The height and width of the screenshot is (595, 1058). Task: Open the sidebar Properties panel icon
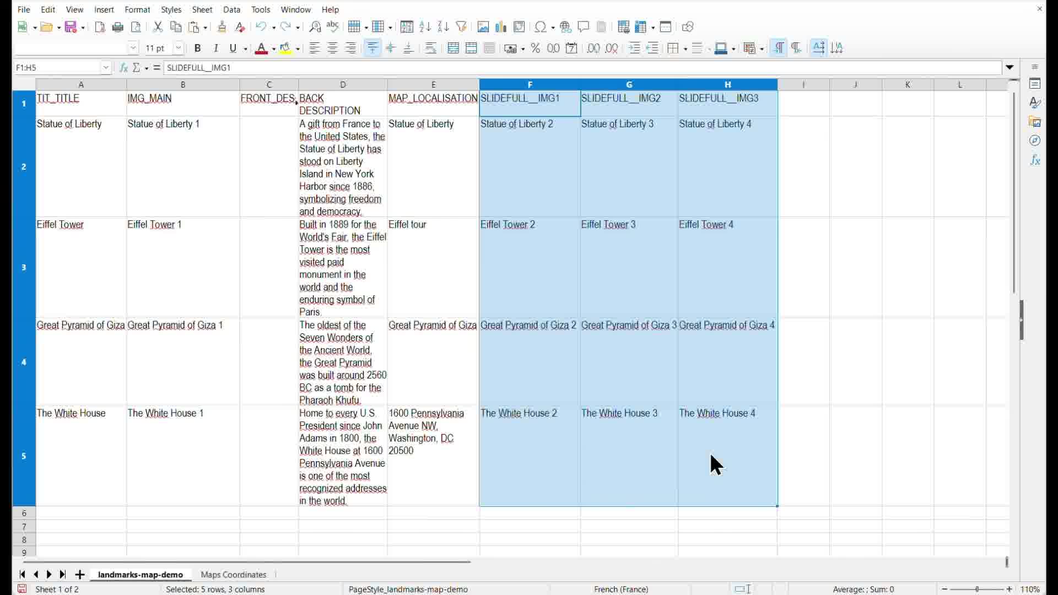coord(1035,84)
